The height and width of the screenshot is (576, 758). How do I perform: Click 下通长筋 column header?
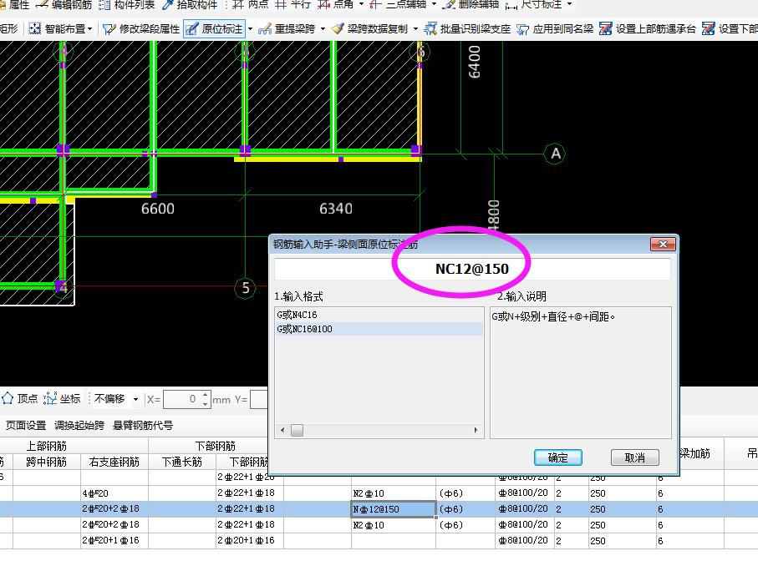181,462
